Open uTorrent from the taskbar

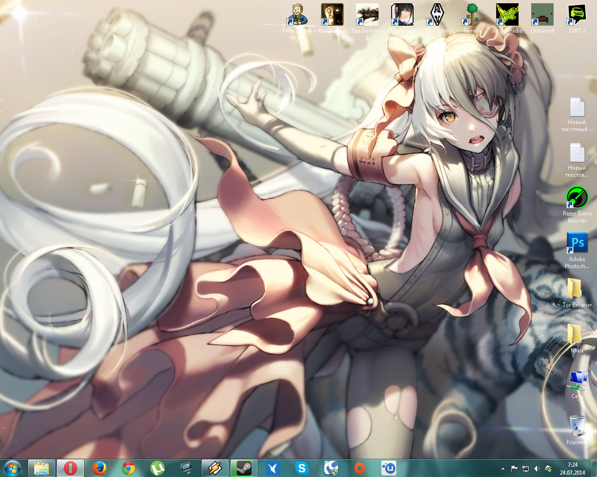[x=157, y=468]
